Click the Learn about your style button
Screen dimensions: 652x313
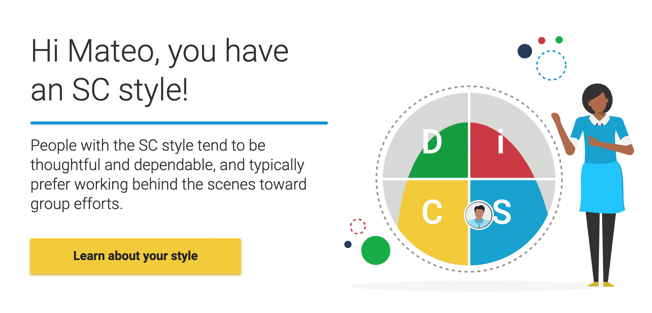point(136,256)
